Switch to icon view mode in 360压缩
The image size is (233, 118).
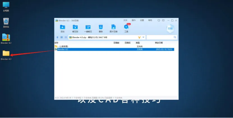point(61,37)
